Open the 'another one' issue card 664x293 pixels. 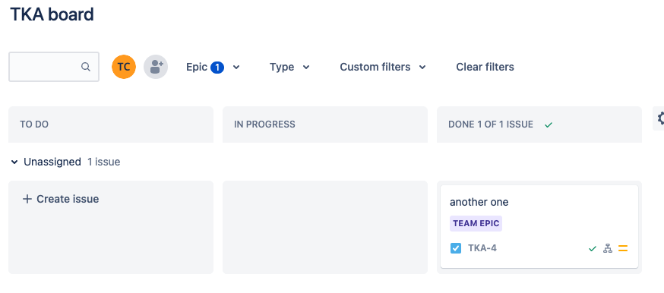click(x=539, y=226)
